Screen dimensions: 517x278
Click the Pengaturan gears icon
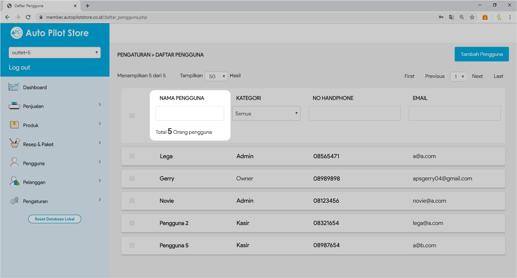14,201
